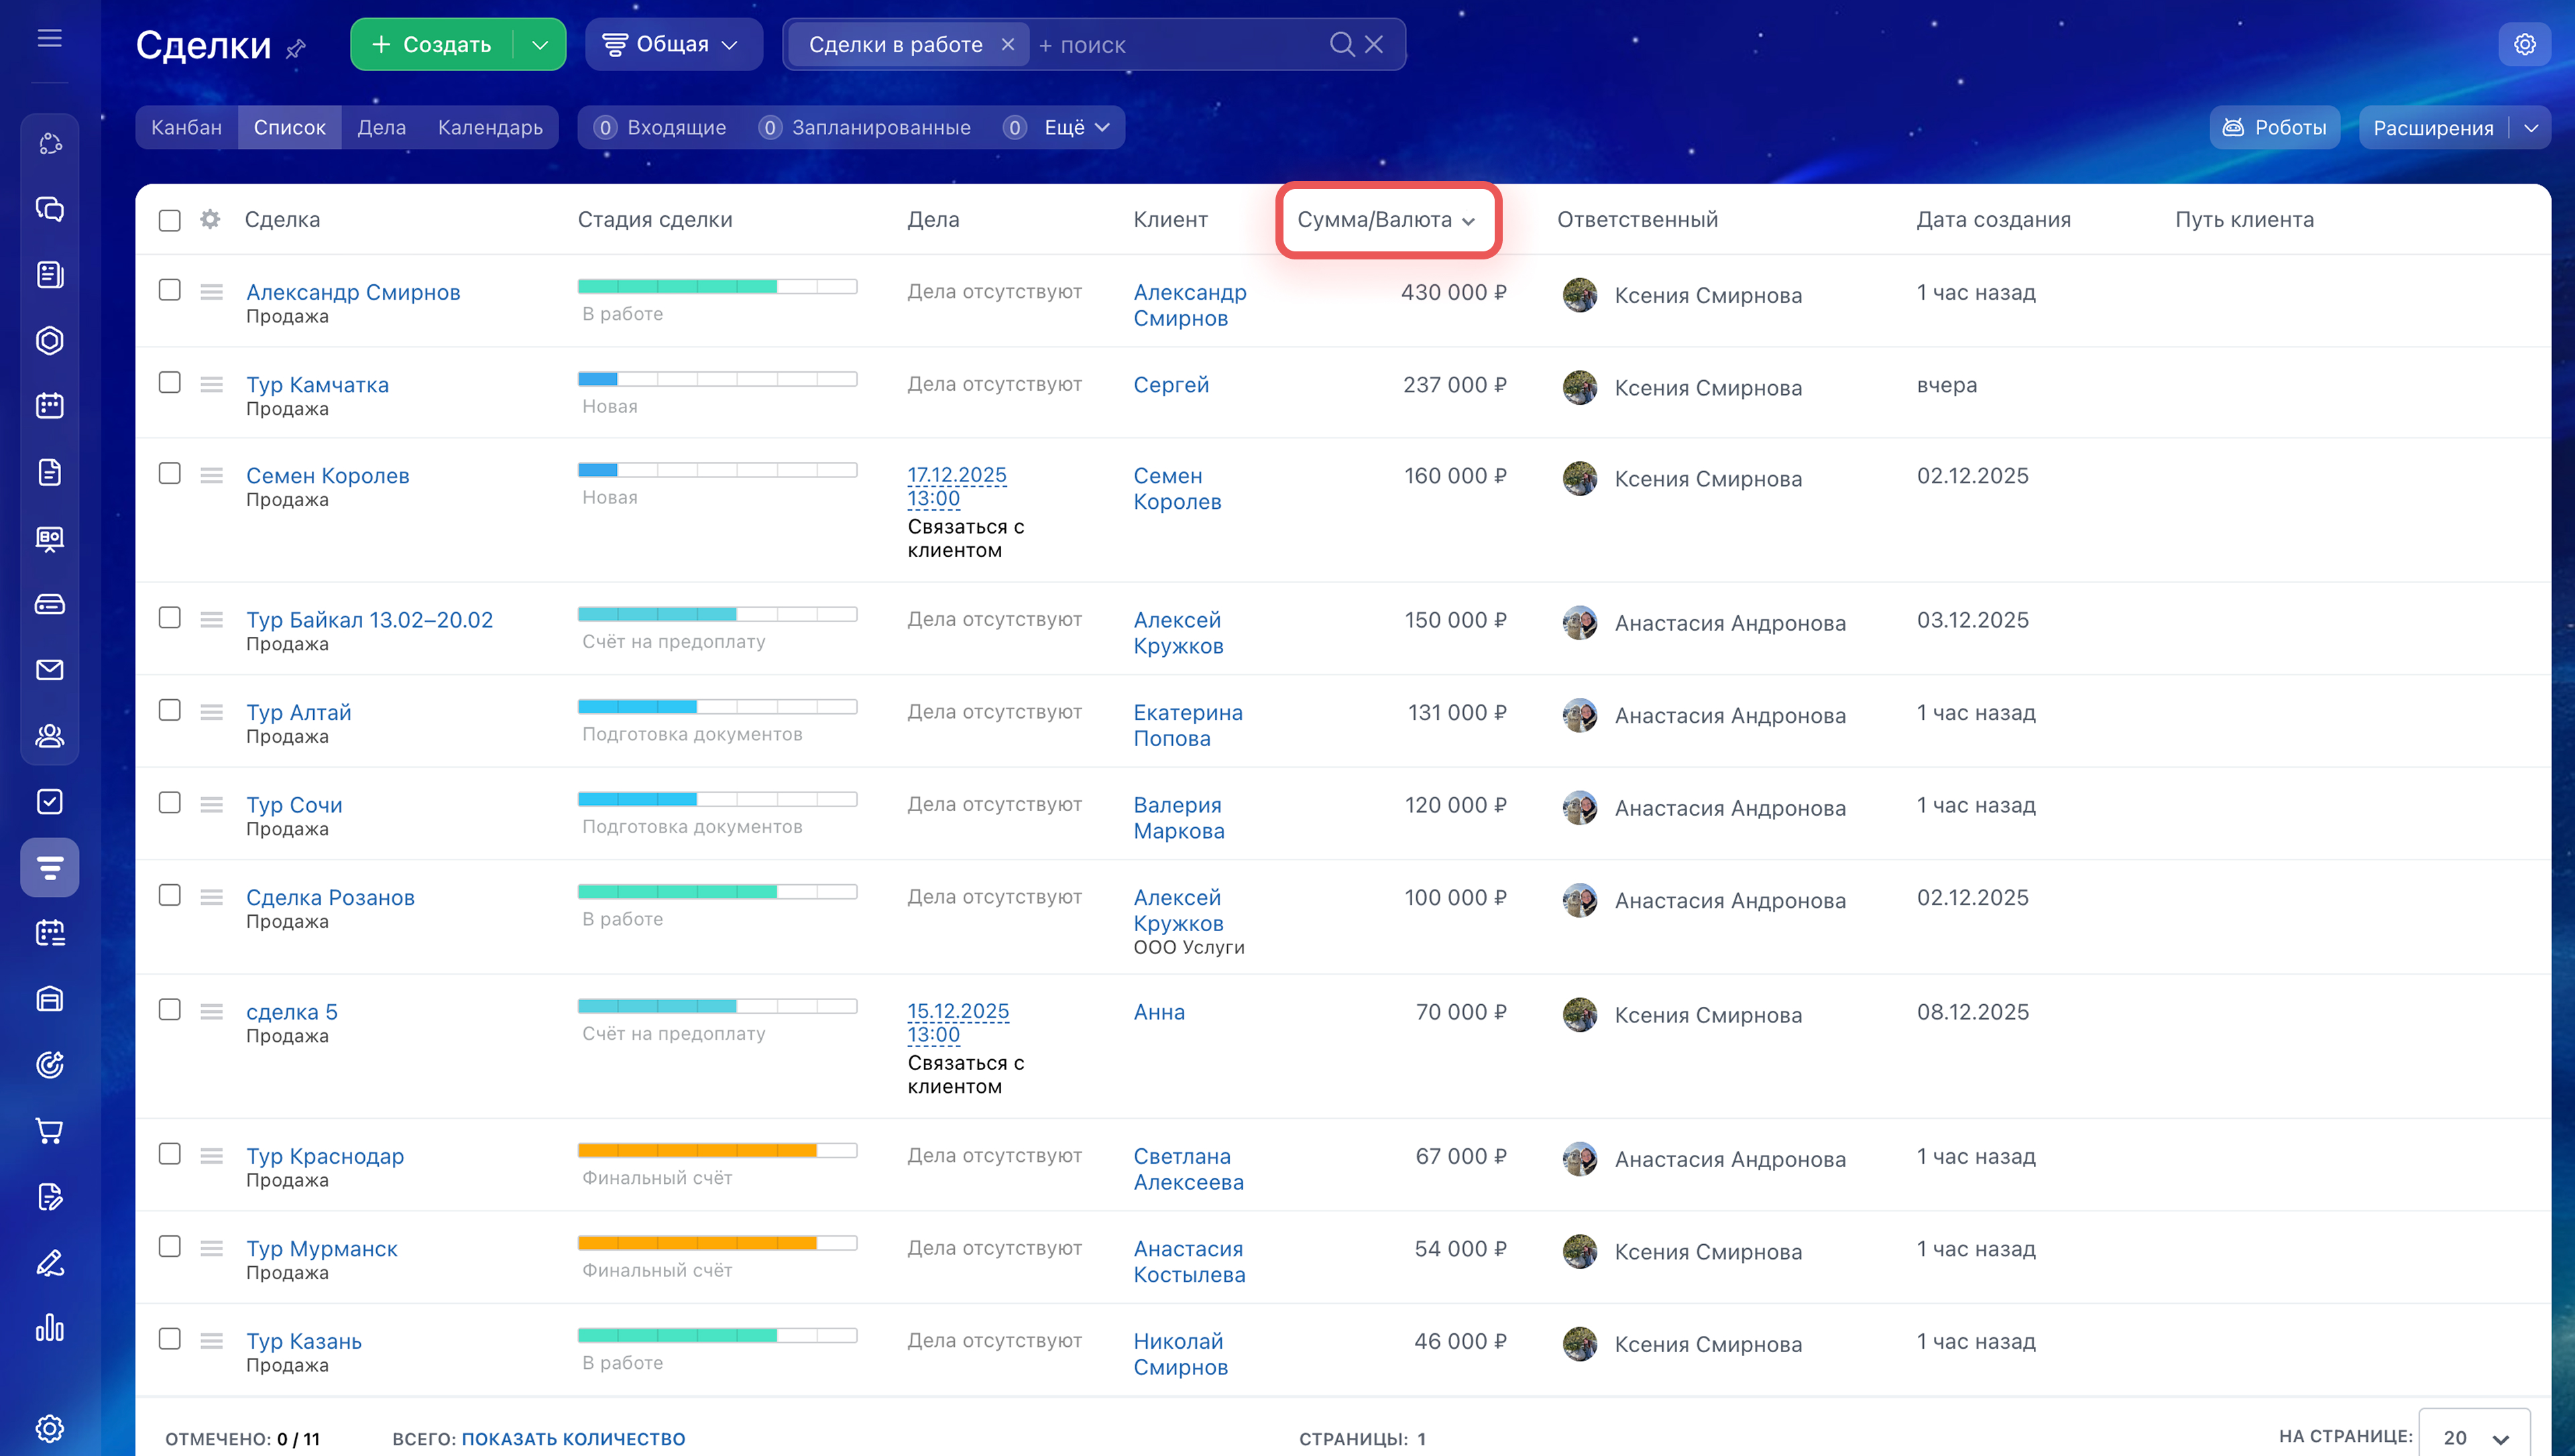Open the Общая funnel dropdown

coord(672,44)
